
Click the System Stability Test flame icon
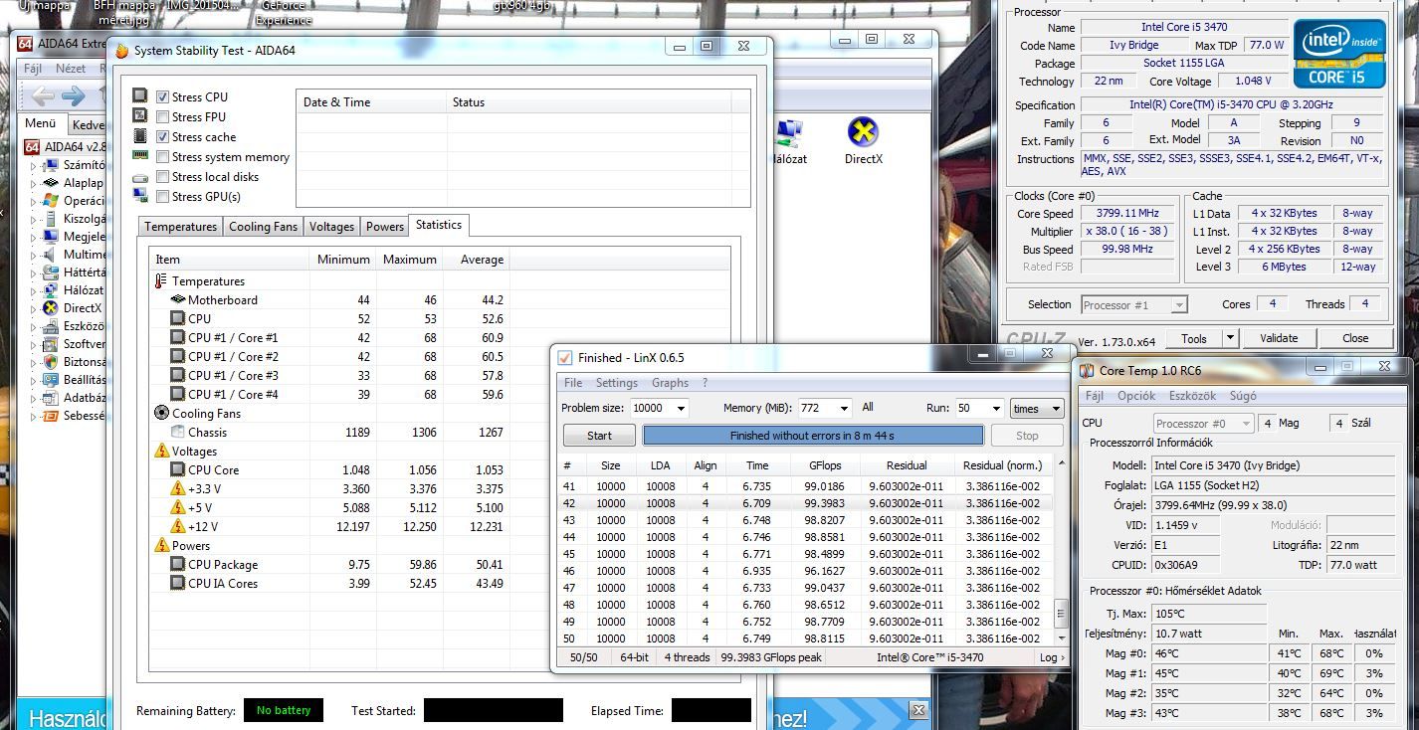tap(122, 51)
